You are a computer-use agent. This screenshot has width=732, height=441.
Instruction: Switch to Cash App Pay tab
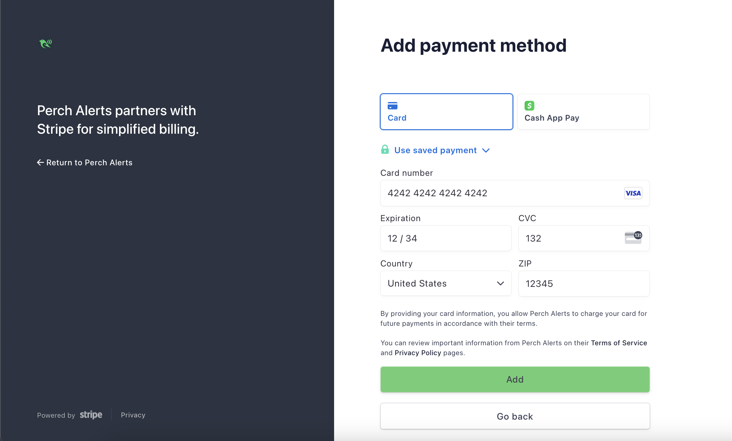coord(583,112)
